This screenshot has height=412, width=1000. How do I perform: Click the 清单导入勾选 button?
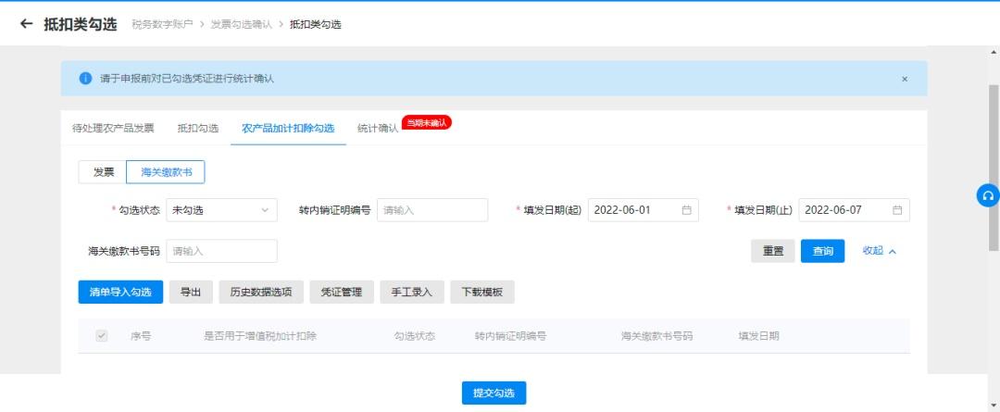[120, 292]
